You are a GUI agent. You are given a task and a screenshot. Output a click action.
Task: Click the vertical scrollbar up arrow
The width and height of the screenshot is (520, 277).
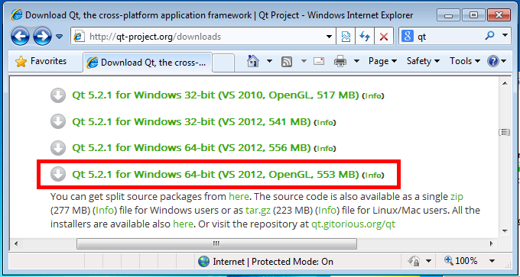[505, 84]
